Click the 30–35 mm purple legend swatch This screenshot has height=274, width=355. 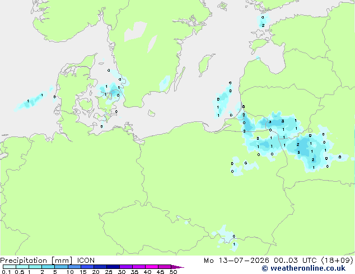coord(125,267)
